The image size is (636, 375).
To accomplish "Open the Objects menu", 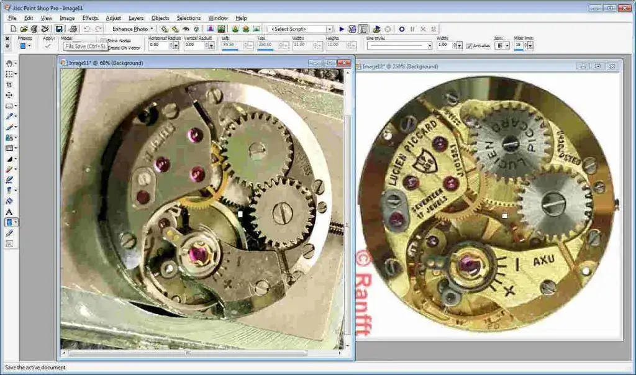I will 160,18.
